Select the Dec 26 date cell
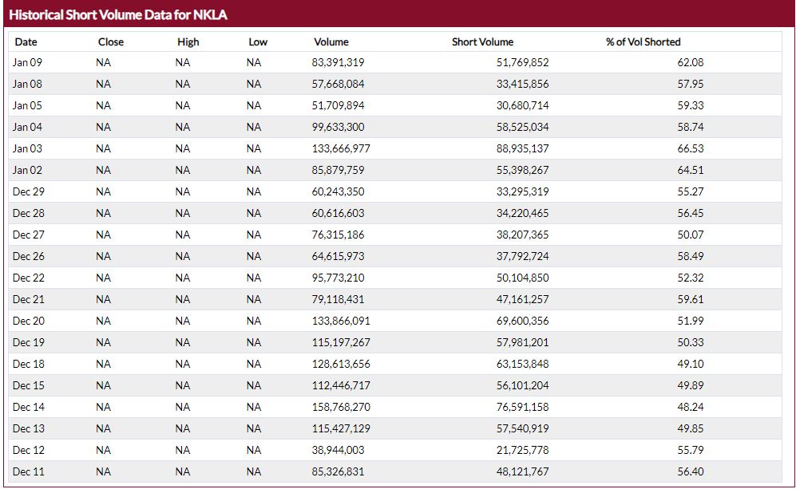 tap(29, 256)
